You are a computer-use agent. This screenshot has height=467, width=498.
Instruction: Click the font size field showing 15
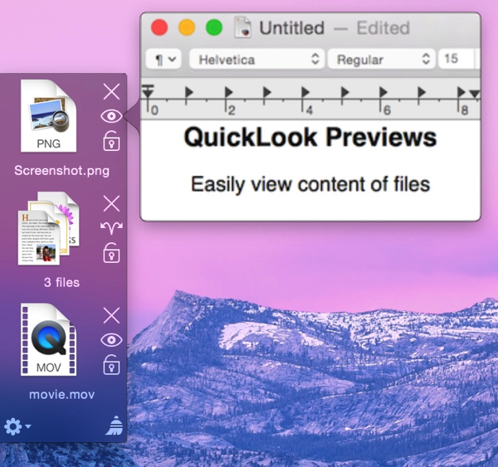click(456, 59)
